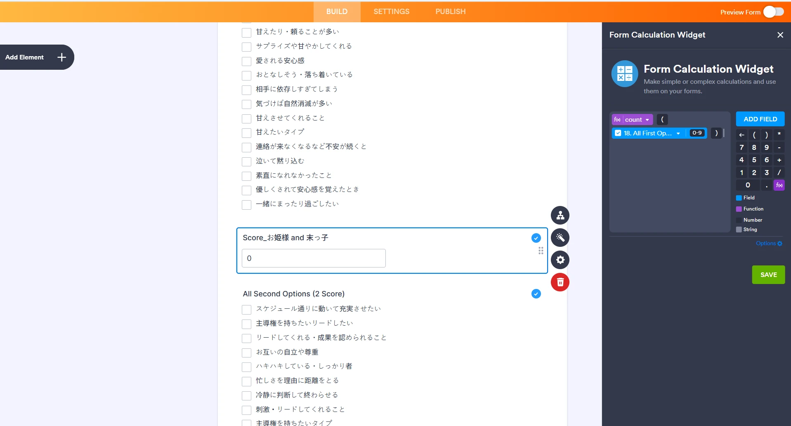Check the 甘えたり・頼ることが多い option
791x426 pixels.
point(246,32)
